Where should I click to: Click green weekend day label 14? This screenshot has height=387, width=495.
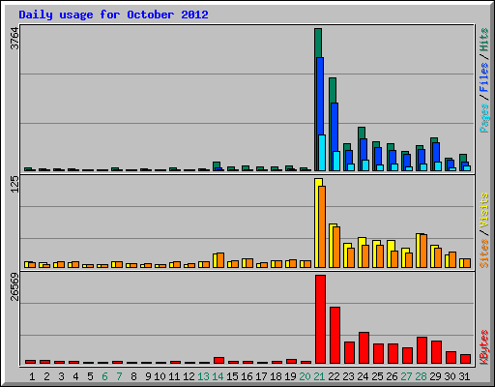pyautogui.click(x=218, y=376)
